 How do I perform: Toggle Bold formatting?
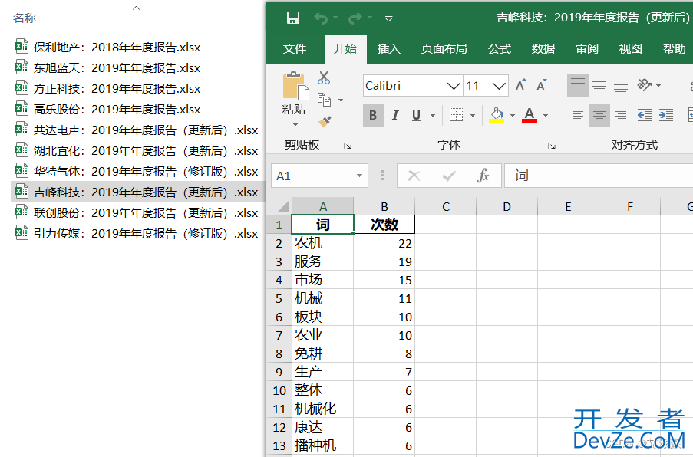point(374,115)
